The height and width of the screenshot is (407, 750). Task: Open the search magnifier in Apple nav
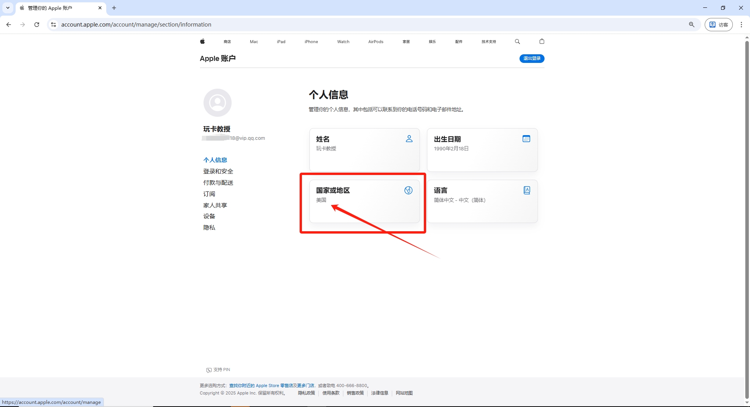click(518, 41)
